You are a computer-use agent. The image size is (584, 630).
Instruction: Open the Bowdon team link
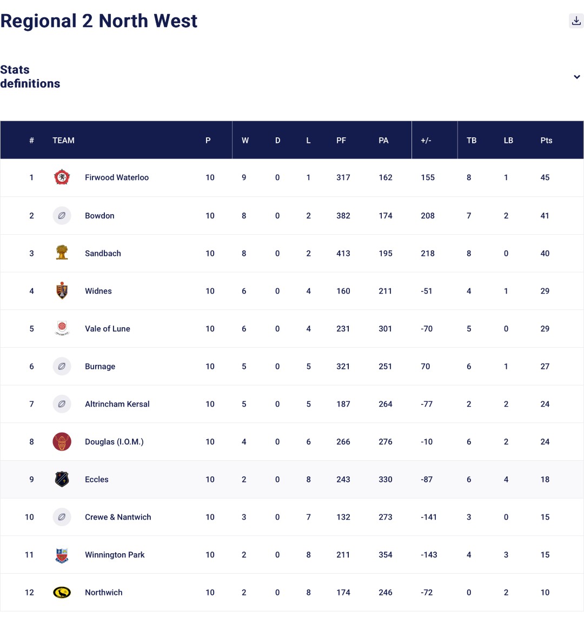pos(99,216)
